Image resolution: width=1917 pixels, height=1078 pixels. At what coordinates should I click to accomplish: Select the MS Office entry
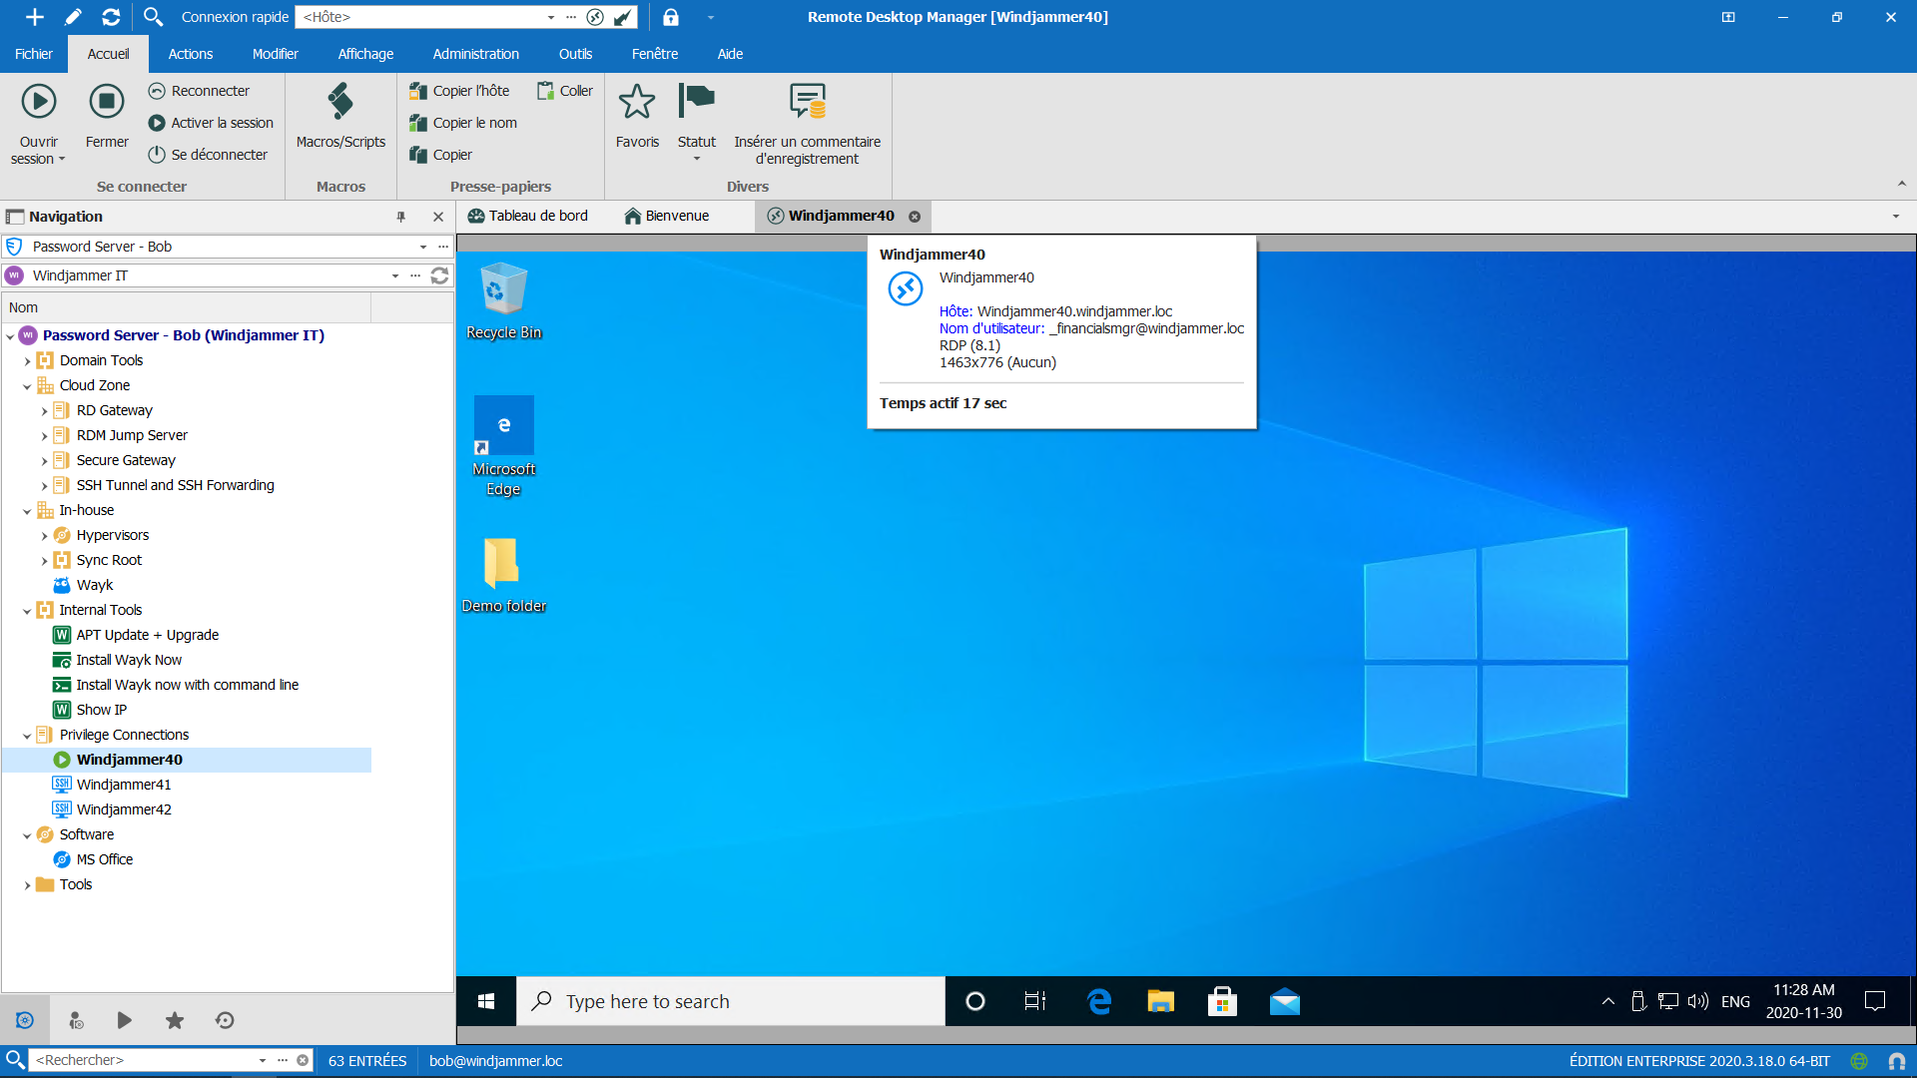tap(105, 859)
